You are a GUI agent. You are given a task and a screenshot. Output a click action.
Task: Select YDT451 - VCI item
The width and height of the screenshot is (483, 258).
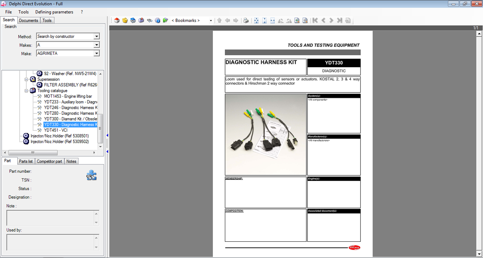coord(55,130)
